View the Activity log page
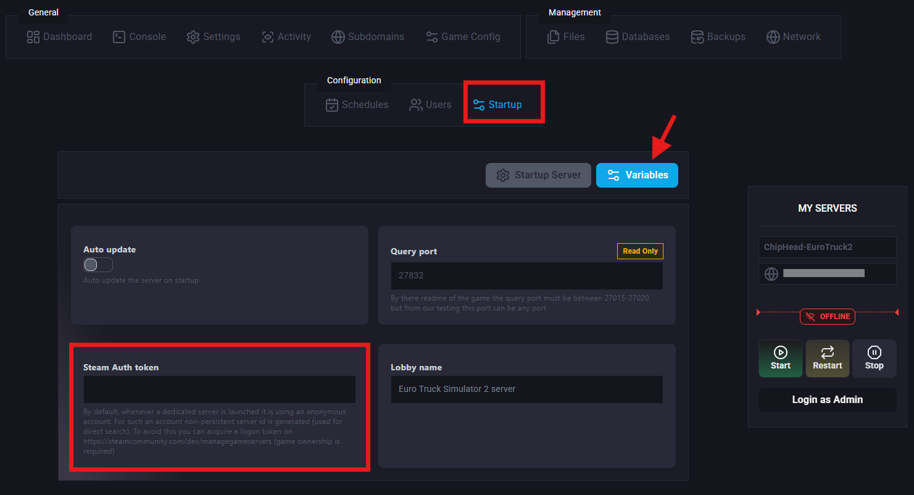The image size is (914, 495). pyautogui.click(x=286, y=37)
